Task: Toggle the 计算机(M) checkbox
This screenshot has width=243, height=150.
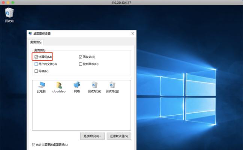Action: 36,57
